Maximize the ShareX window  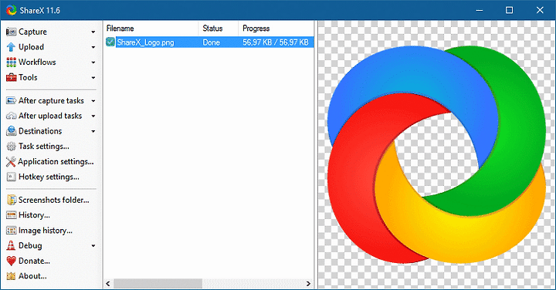[509, 10]
